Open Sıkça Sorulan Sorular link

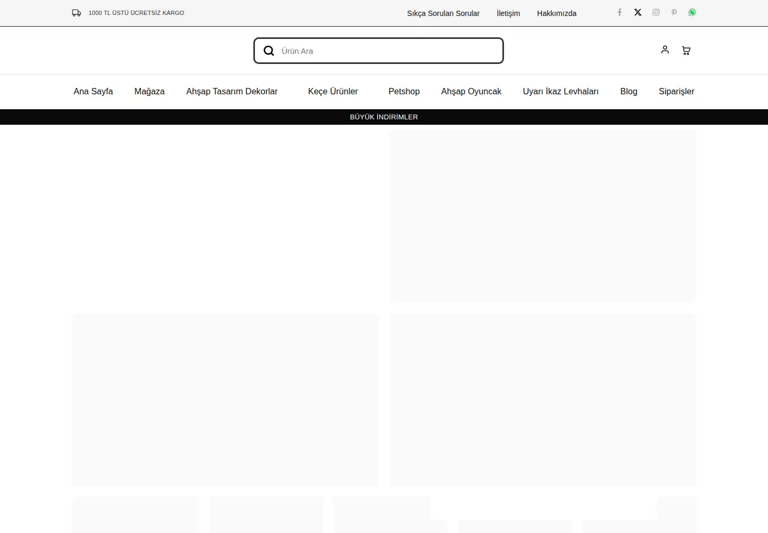[x=443, y=13]
